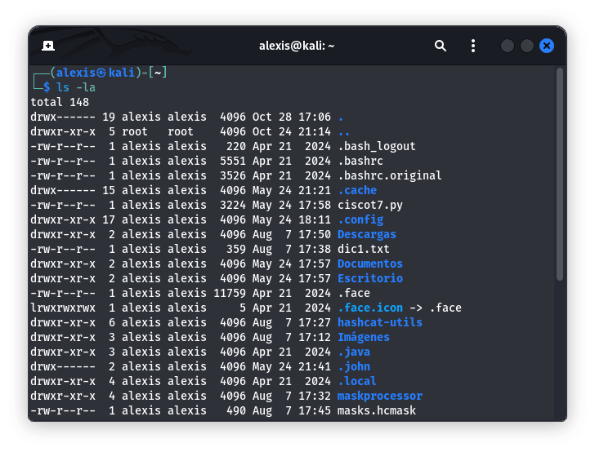This screenshot has width=595, height=452.
Task: Open the three-dot options menu
Action: pyautogui.click(x=472, y=46)
